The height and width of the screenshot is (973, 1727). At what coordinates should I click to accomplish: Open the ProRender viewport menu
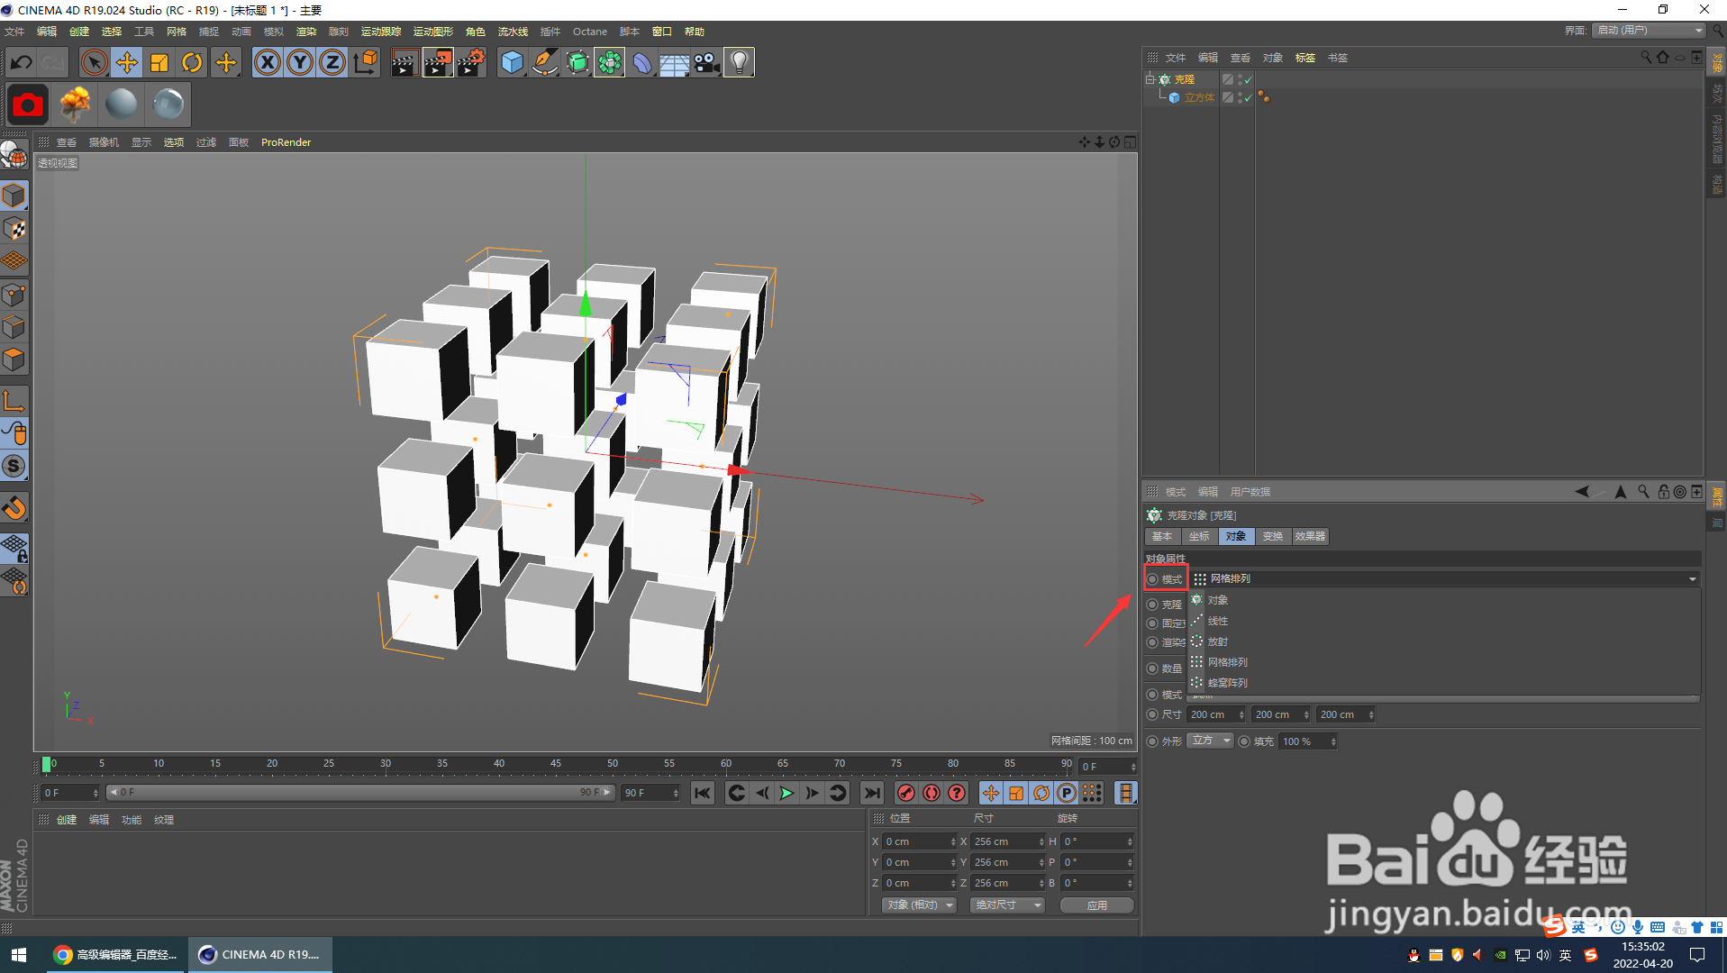286,142
